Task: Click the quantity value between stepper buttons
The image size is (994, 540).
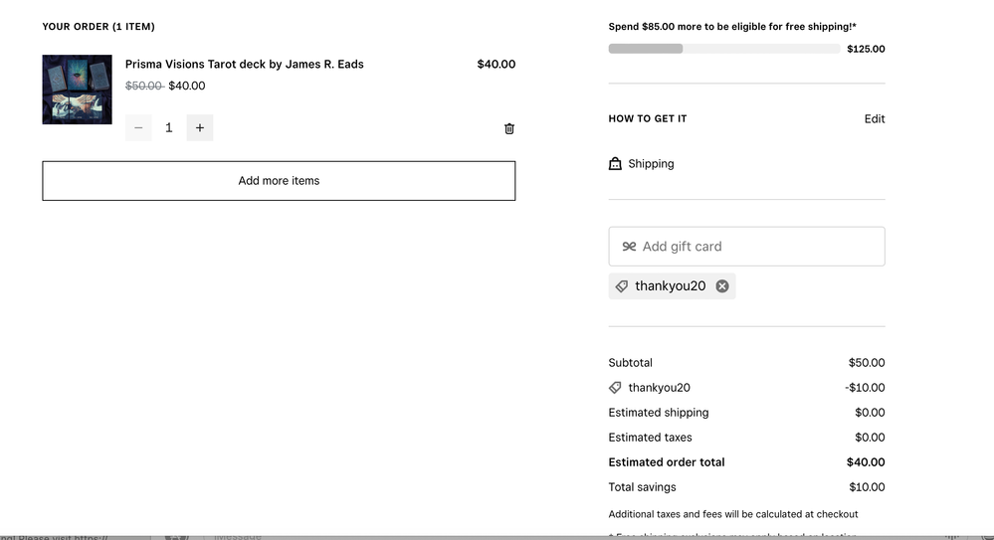Action: 169,128
